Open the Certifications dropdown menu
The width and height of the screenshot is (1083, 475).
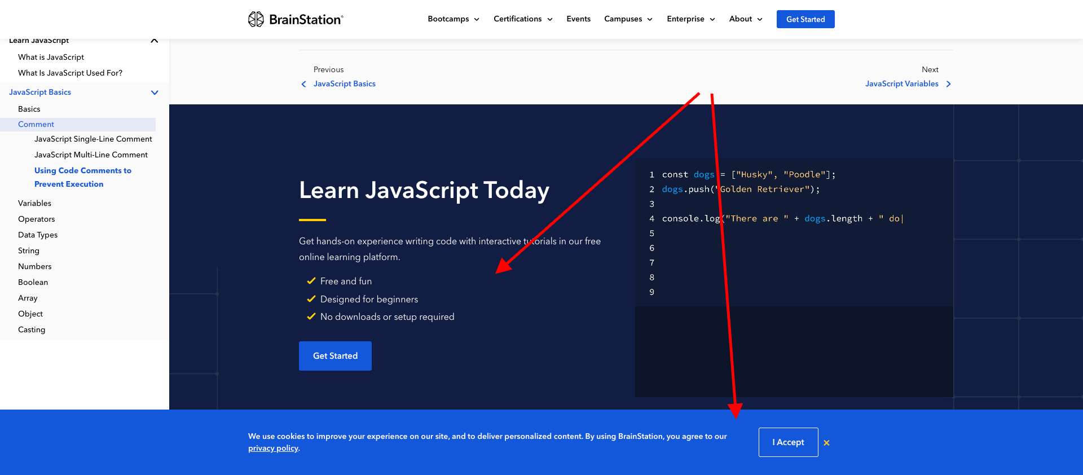523,19
